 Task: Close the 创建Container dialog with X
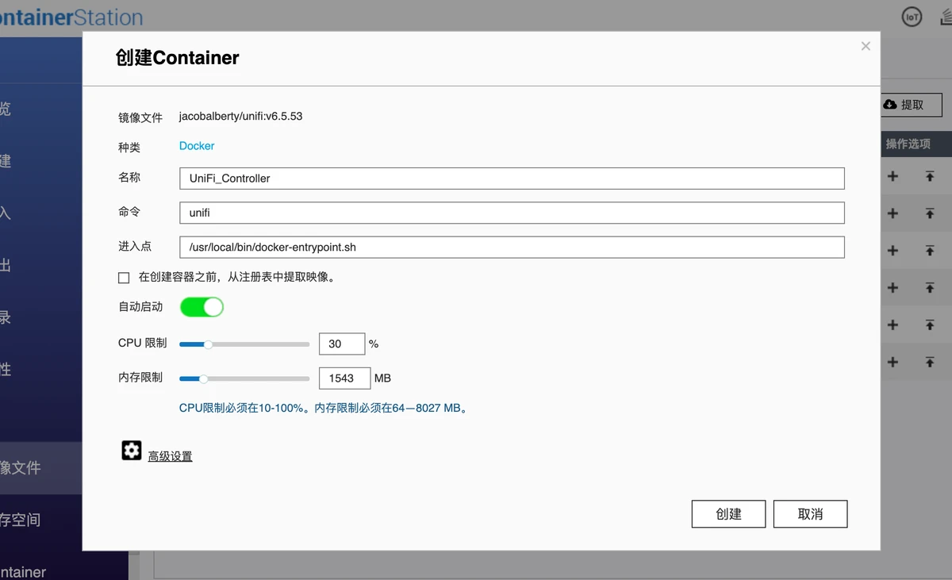(x=866, y=46)
